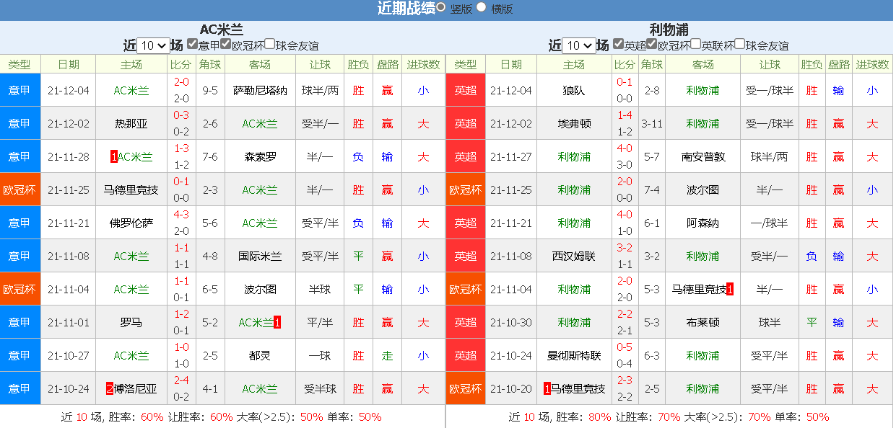Click handicap 球半/两 in 萨勒尼塔纳 row
Viewport: 896px width, 428px height.
321,90
